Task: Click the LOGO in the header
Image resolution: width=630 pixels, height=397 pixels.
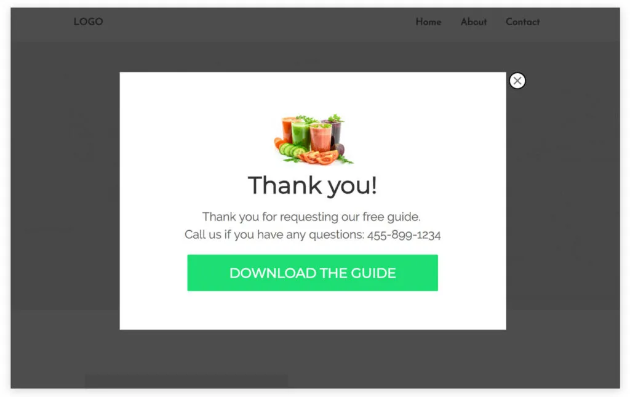Action: click(x=89, y=22)
